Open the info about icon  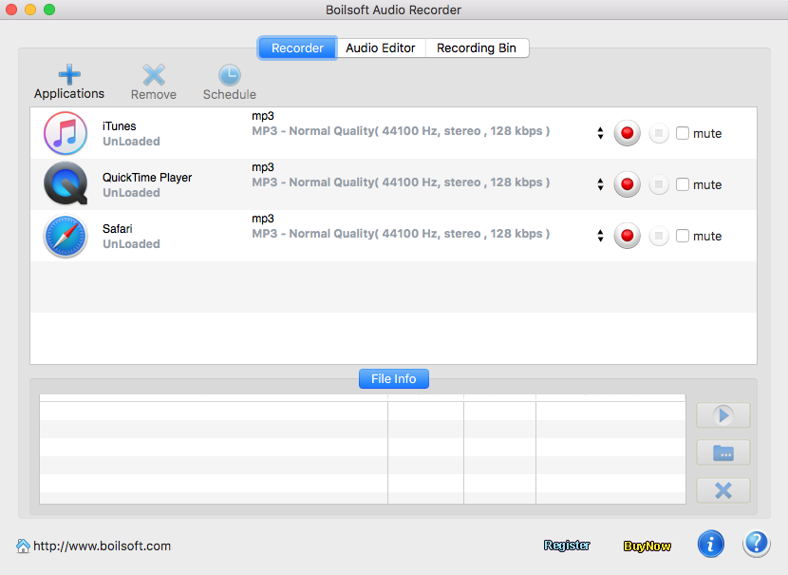pos(710,544)
